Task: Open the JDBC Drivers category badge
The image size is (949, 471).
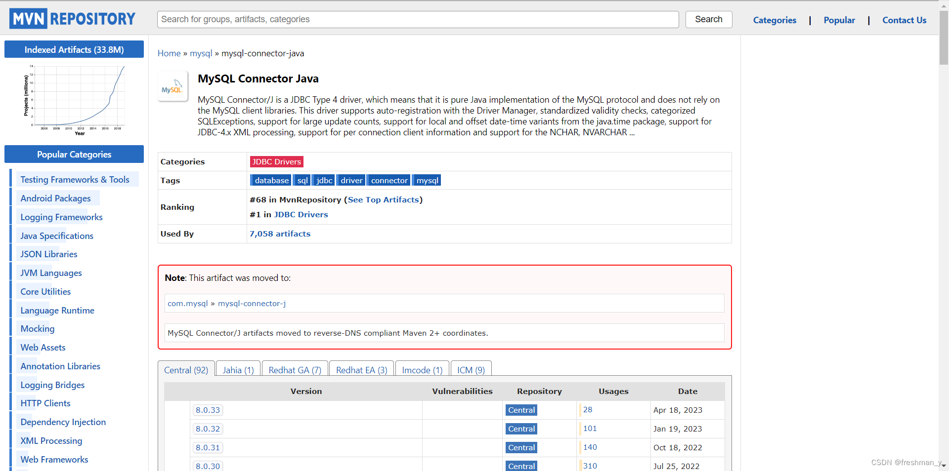Action: [276, 161]
